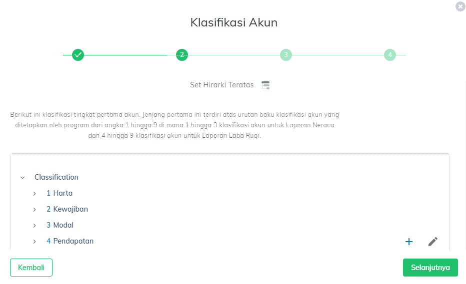Click the completed step one checkmark
This screenshot has height=284, width=466.
pos(78,54)
